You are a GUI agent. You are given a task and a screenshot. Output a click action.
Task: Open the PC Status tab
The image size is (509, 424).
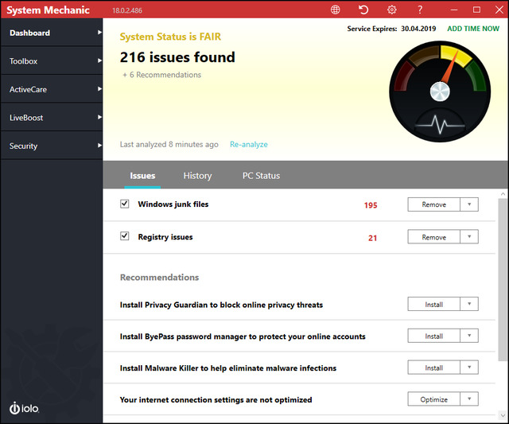261,176
